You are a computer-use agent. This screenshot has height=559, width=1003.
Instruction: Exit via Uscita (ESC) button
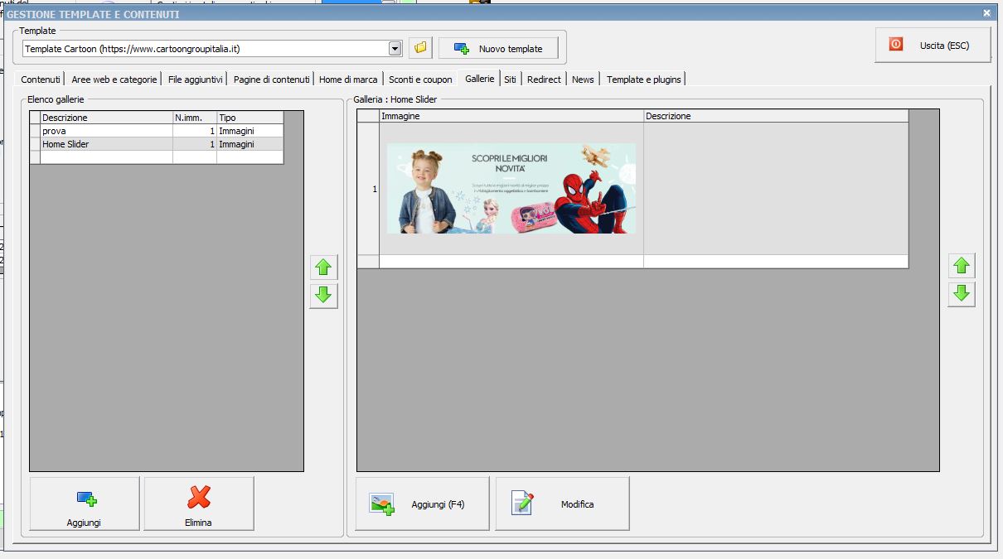[933, 46]
